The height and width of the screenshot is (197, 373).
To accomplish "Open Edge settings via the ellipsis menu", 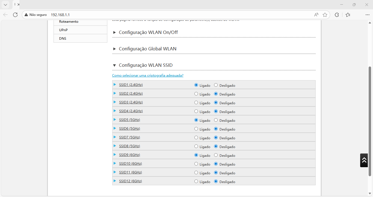I will (367, 15).
